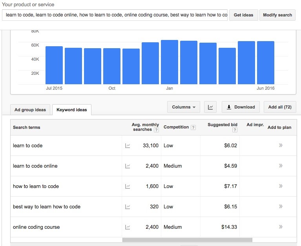Focus the product or service input field
Viewport: 301px width, 246px height.
[115, 15]
